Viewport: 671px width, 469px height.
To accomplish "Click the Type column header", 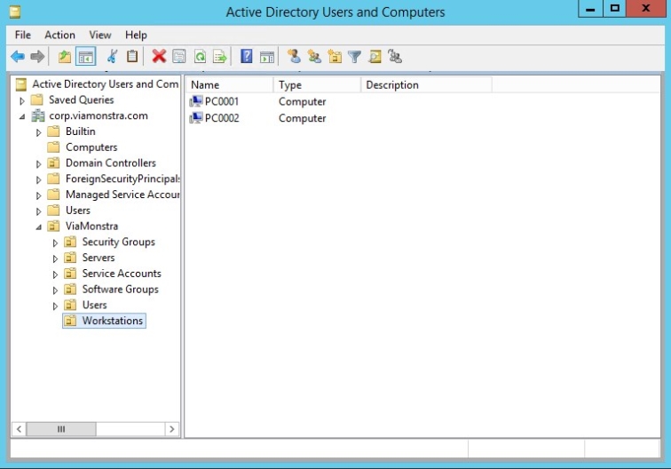I will pyautogui.click(x=316, y=85).
